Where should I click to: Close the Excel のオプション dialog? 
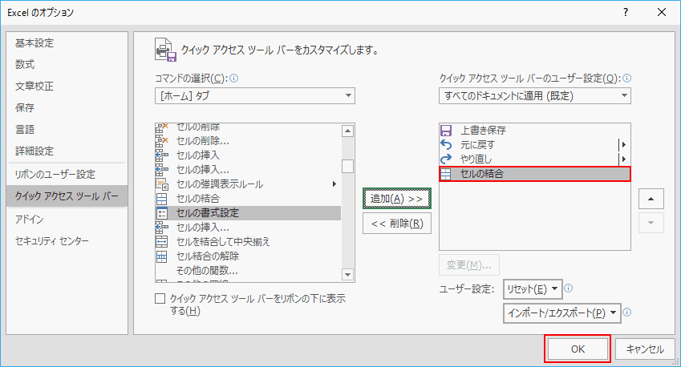click(662, 12)
